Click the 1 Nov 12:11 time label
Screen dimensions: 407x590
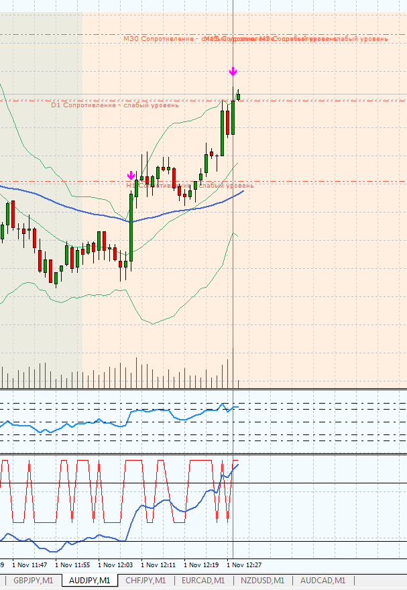coord(158,565)
